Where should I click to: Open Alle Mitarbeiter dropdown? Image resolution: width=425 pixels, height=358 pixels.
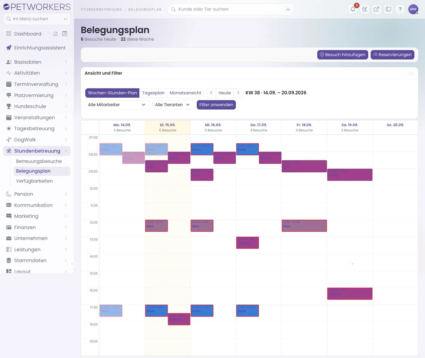tap(117, 105)
